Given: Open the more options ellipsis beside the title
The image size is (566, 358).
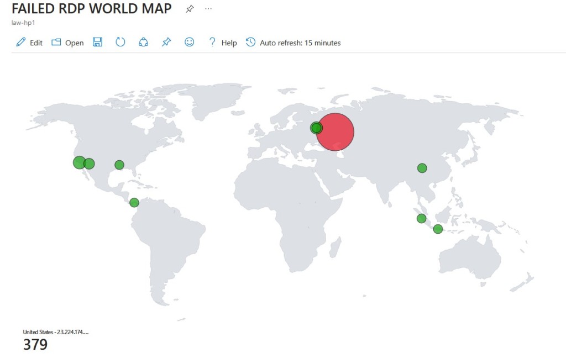Looking at the screenshot, I should (208, 9).
